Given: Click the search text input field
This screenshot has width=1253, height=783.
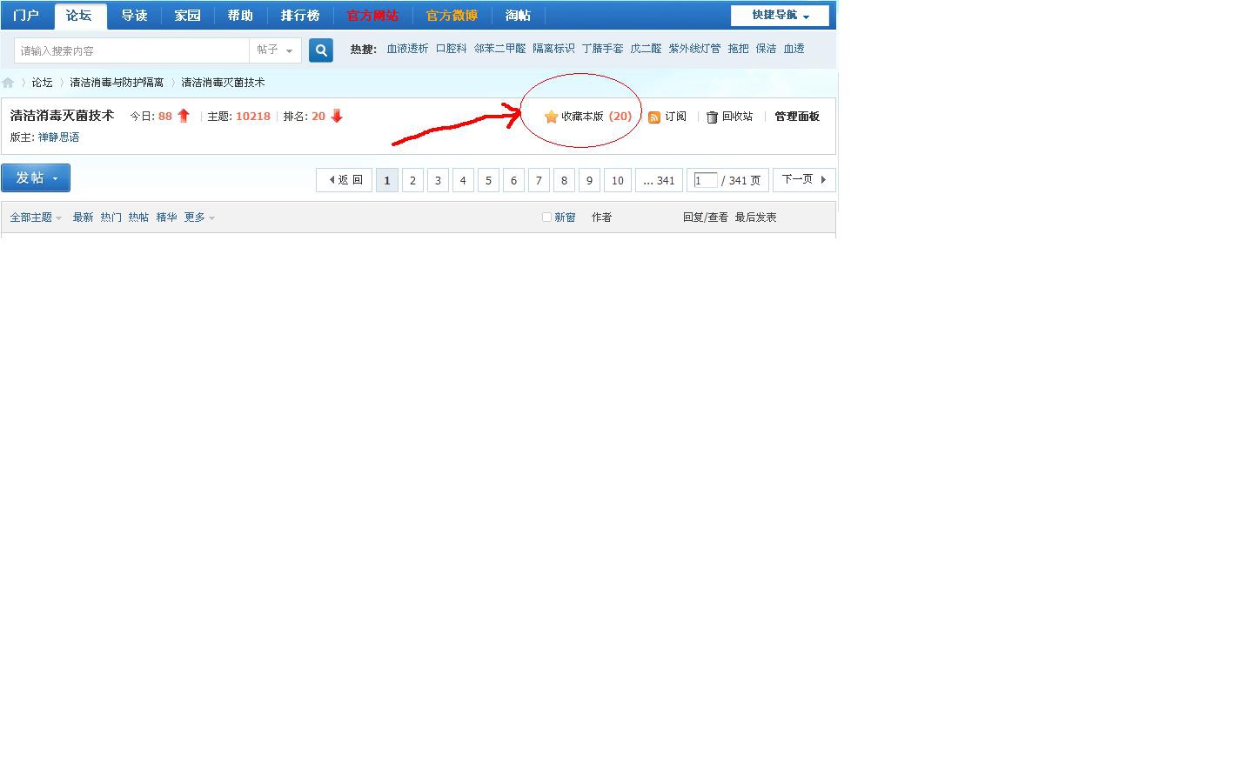Looking at the screenshot, I should [131, 50].
